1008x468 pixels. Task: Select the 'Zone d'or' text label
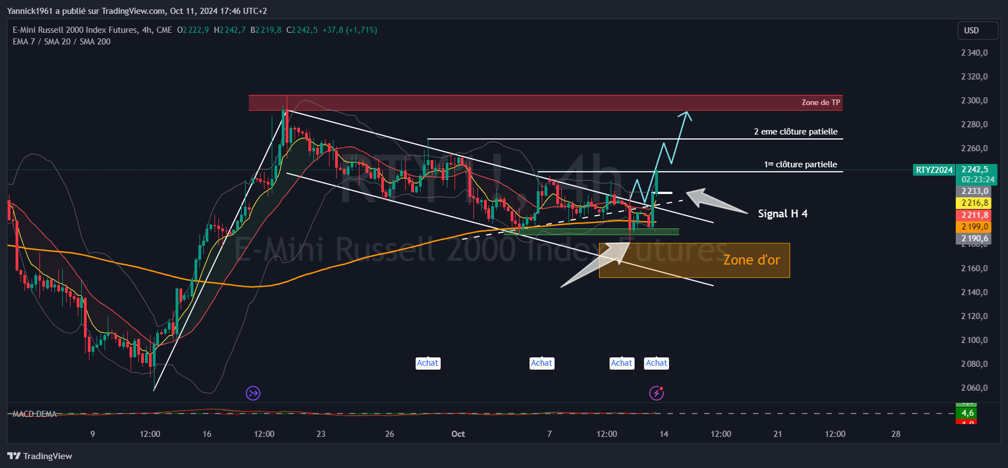752,260
